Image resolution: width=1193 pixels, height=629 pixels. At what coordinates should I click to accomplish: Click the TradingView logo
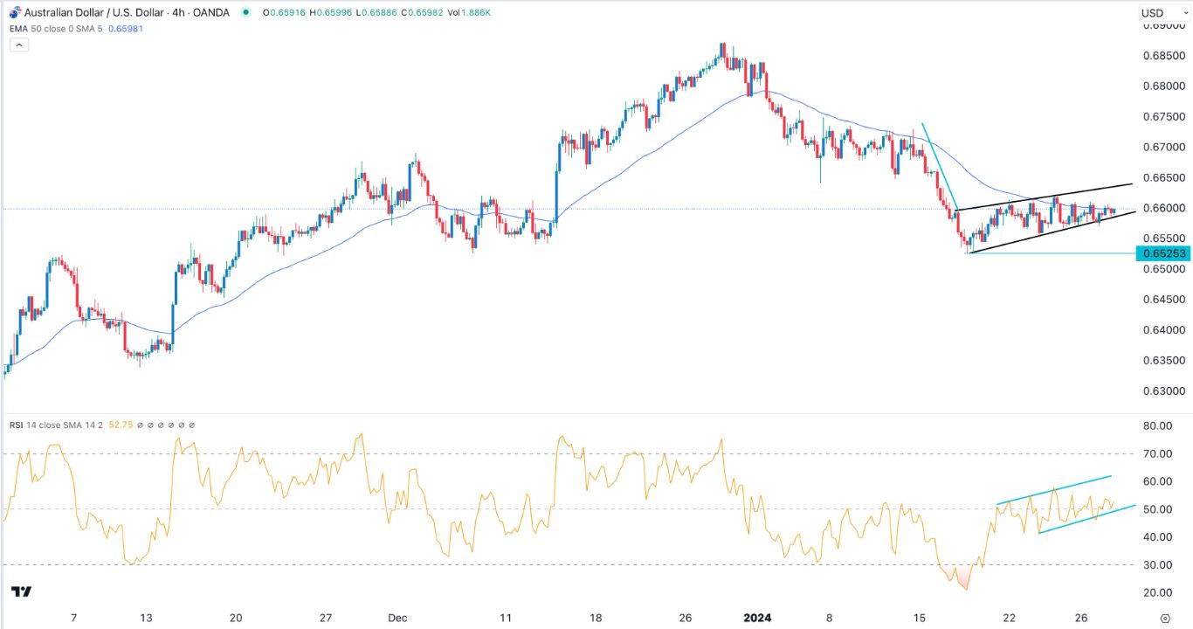(x=20, y=591)
